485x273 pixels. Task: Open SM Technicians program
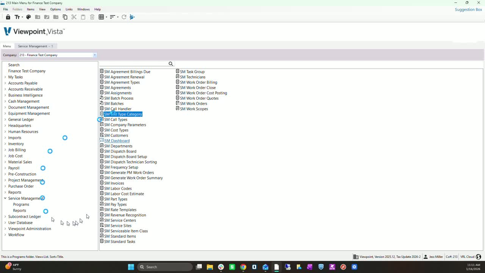192,77
